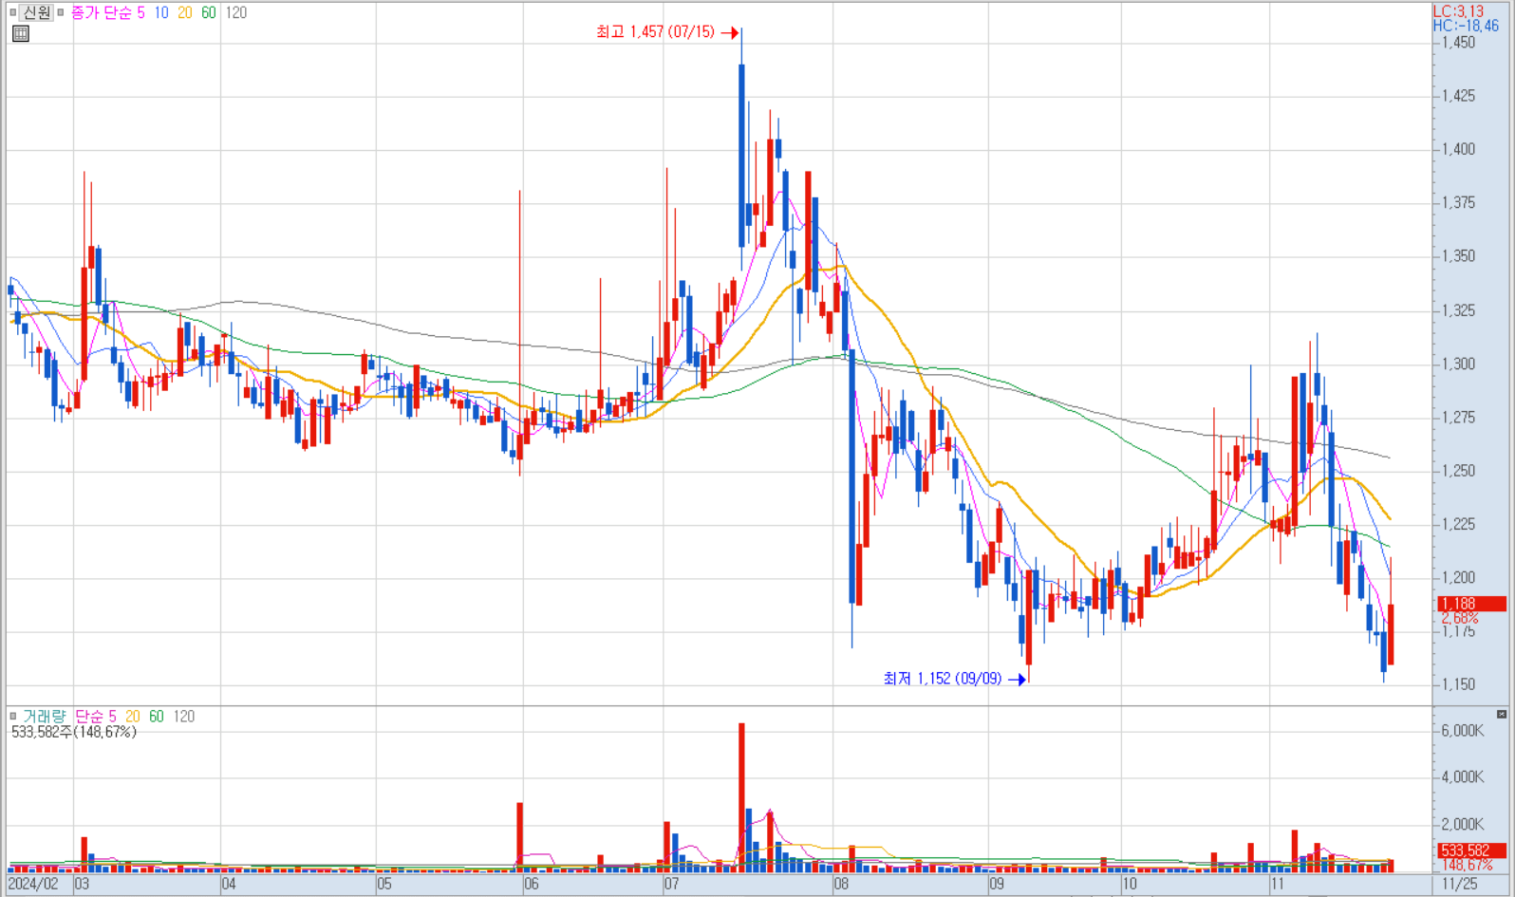
Task: Select the 20-day price moving average label
Action: click(184, 12)
